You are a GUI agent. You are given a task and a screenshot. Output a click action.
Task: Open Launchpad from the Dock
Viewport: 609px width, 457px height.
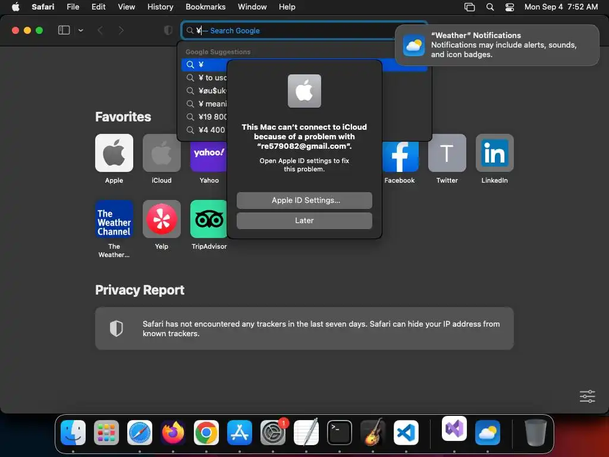(x=106, y=433)
